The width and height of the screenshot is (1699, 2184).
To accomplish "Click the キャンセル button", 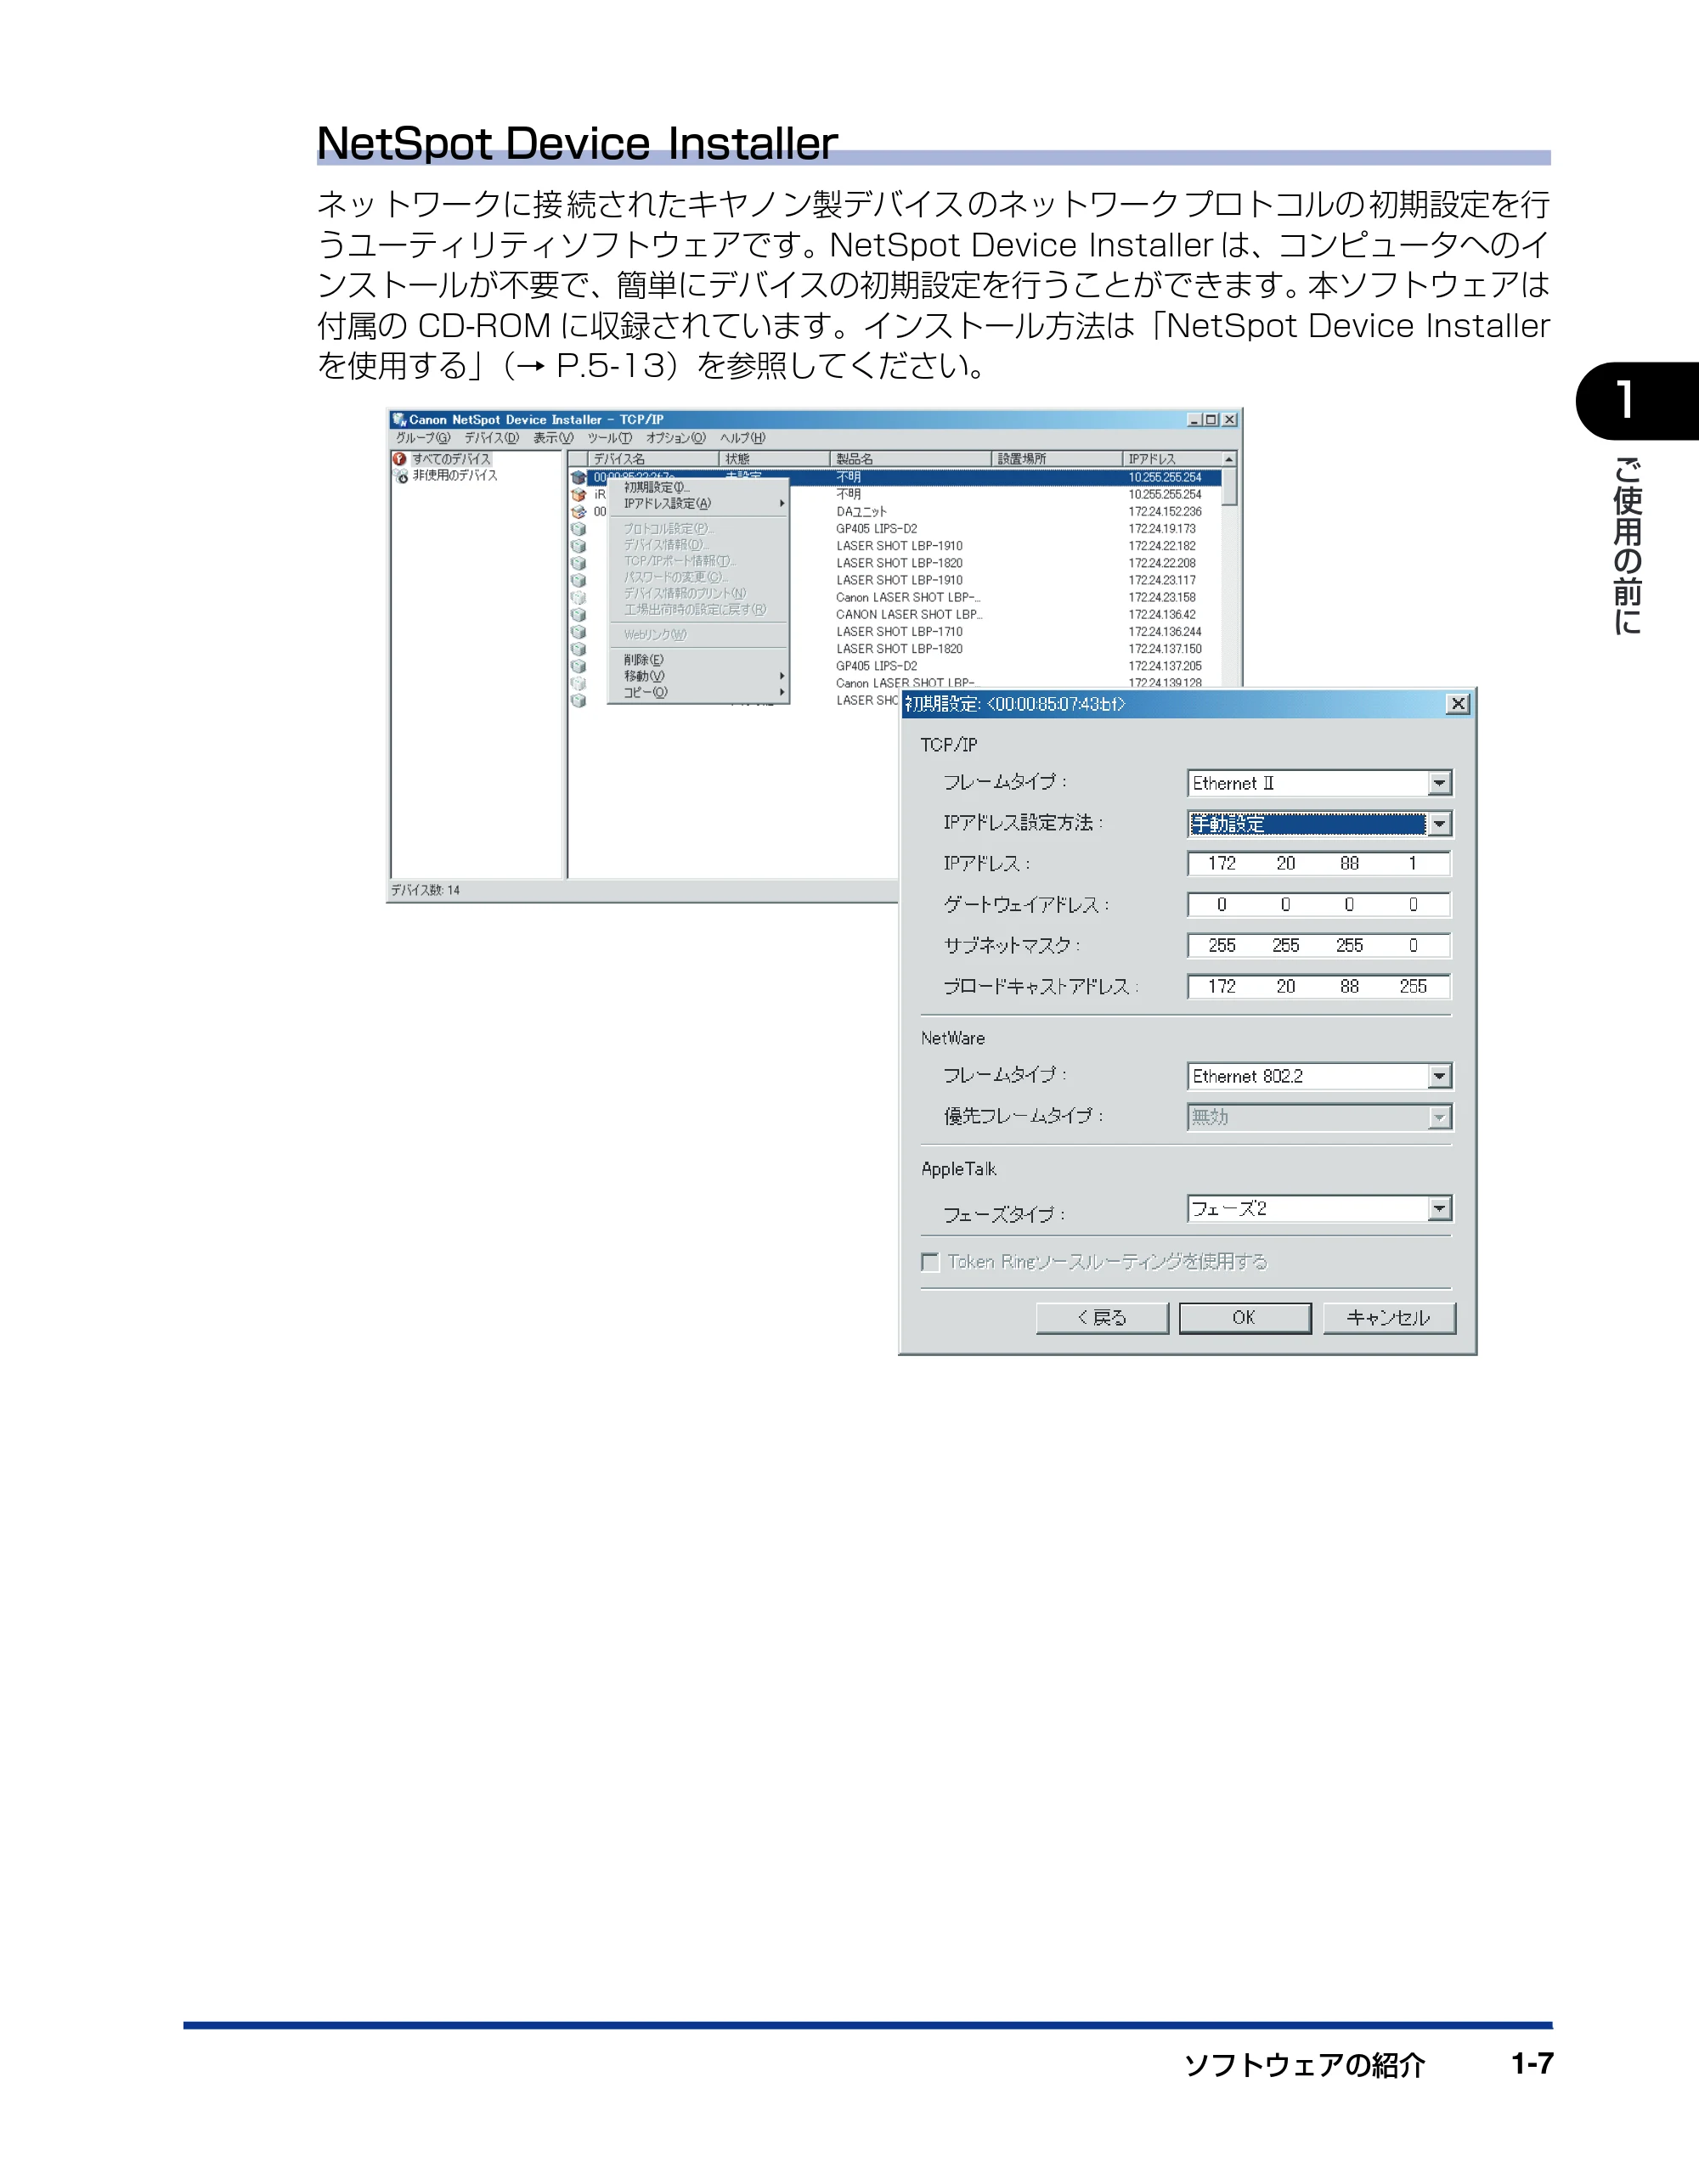I will point(1389,1318).
